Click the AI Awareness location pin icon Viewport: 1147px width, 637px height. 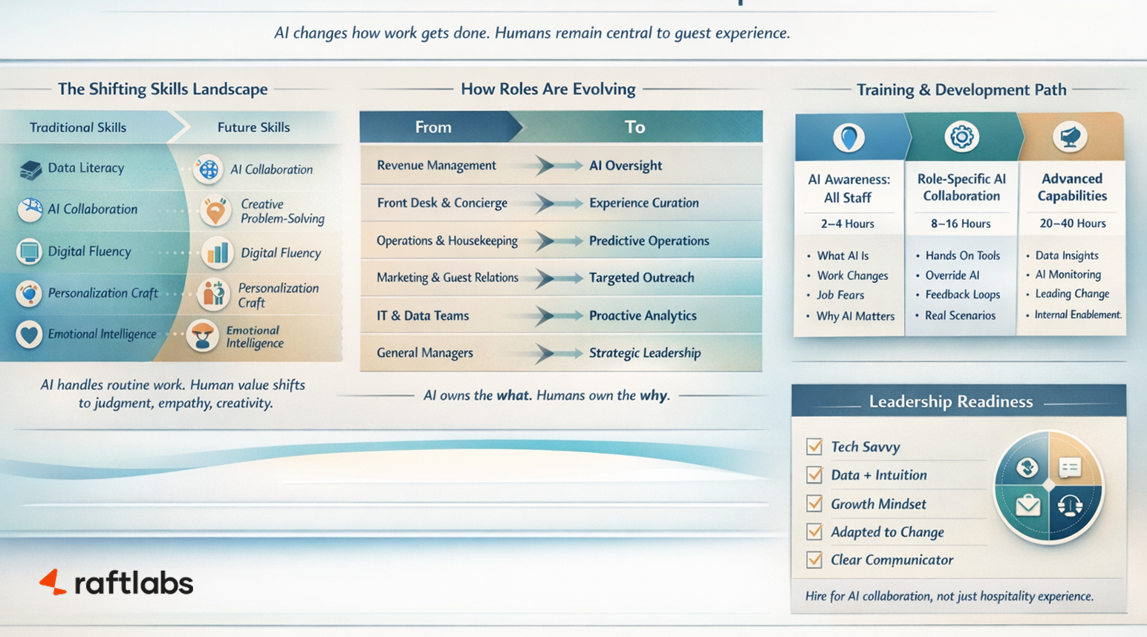848,137
